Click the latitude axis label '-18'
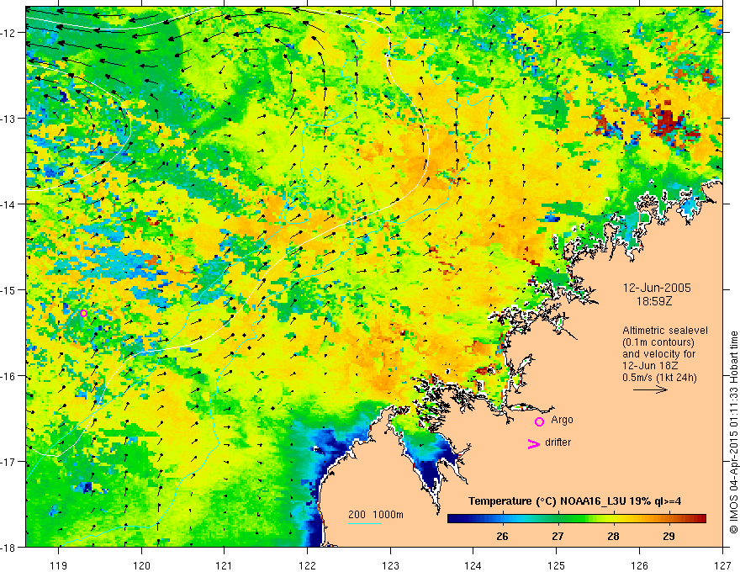Image resolution: width=740 pixels, height=572 pixels. point(8,548)
